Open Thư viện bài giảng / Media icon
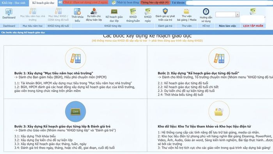 [186, 11]
